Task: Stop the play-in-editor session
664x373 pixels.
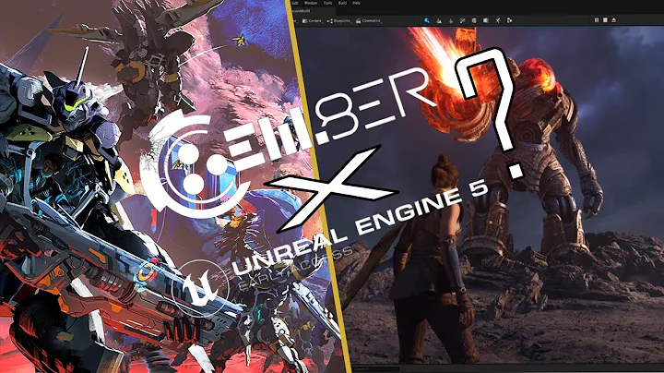Action: click(605, 20)
